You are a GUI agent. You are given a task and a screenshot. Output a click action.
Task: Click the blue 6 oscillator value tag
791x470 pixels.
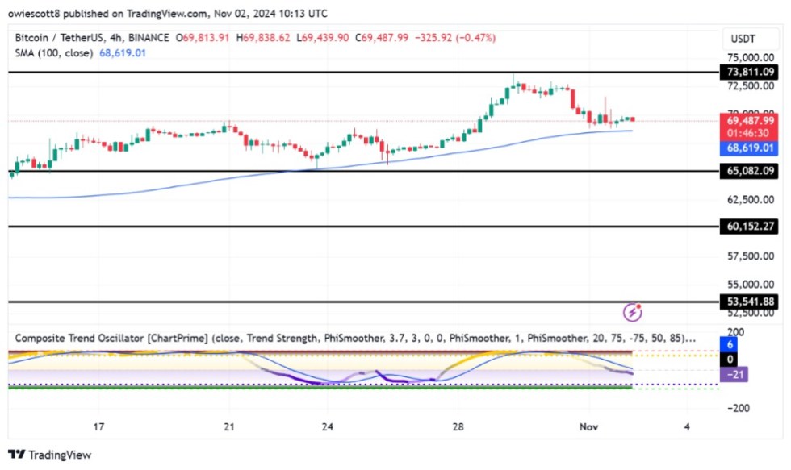[730, 344]
